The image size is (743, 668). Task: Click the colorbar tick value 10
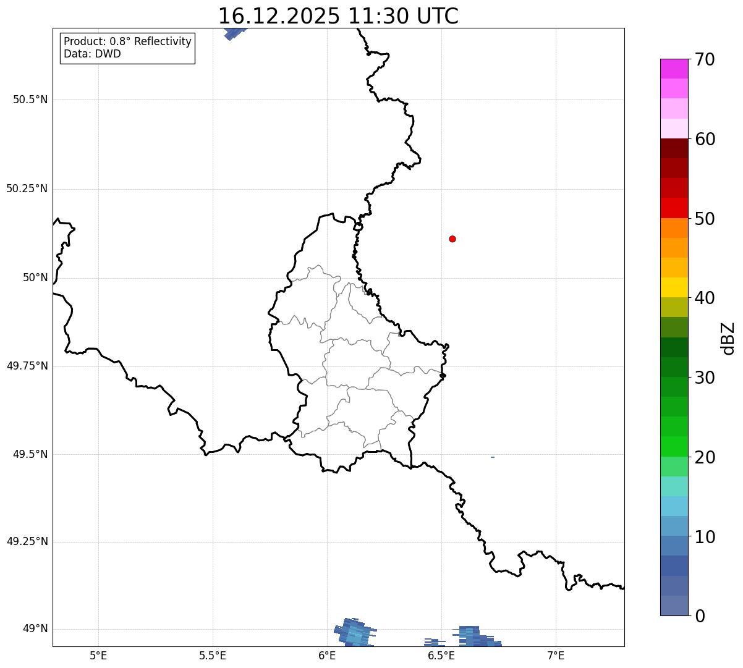coord(705,537)
